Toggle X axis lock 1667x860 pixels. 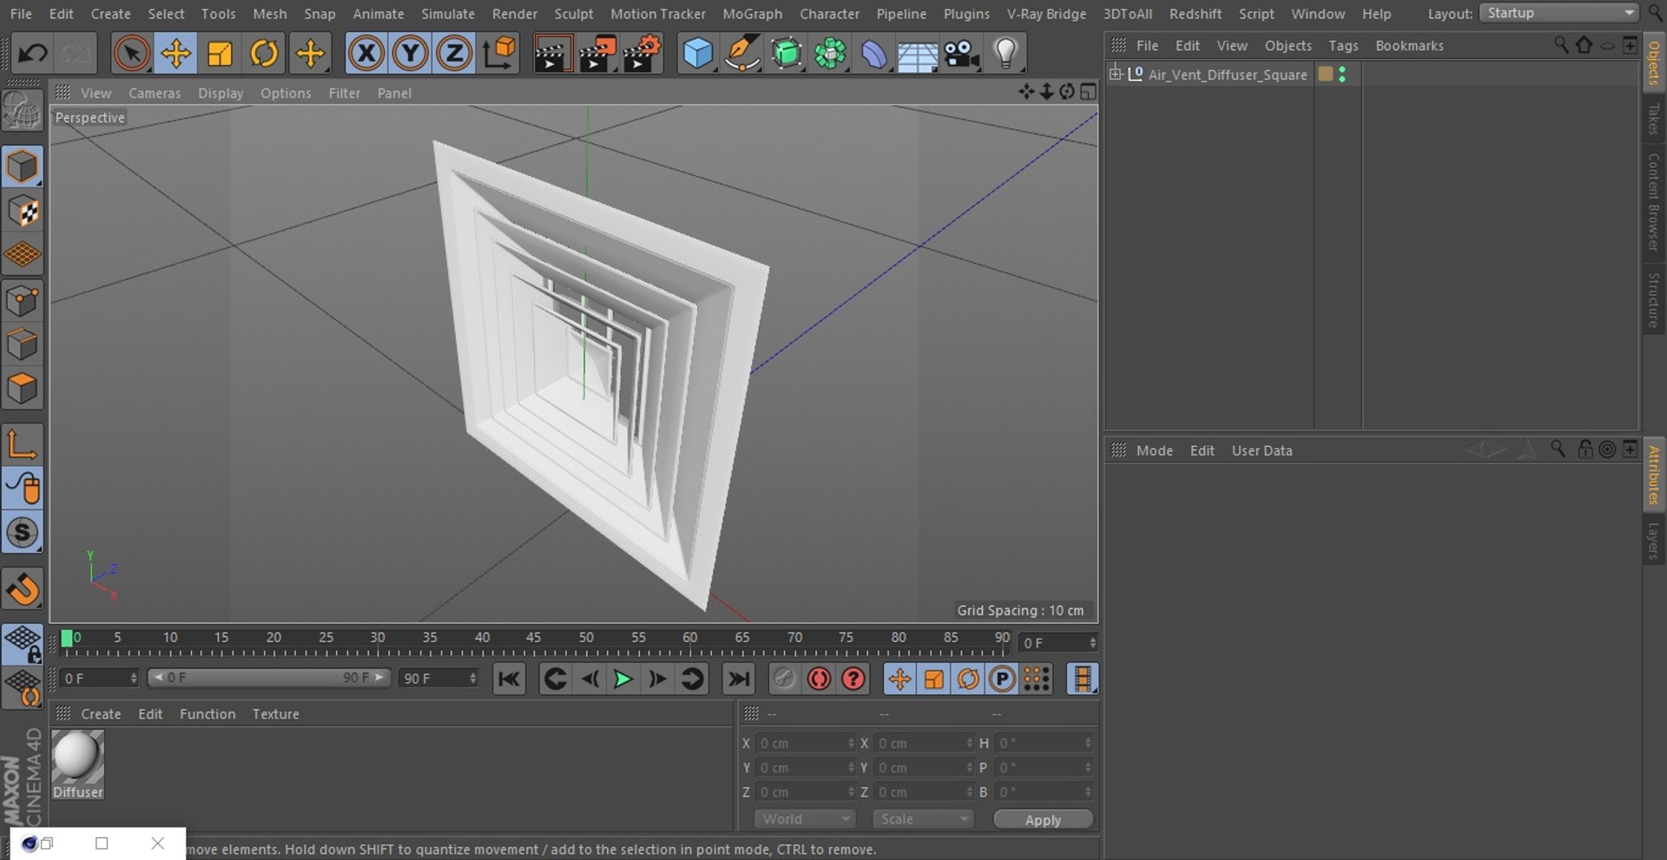pyautogui.click(x=366, y=54)
